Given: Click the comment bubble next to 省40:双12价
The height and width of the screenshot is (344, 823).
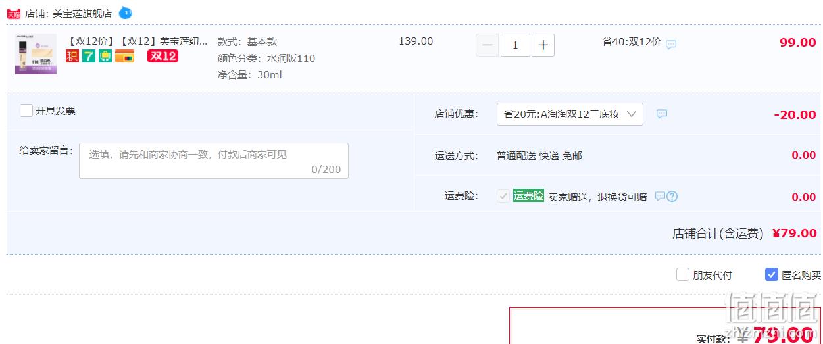Looking at the screenshot, I should coord(671,45).
